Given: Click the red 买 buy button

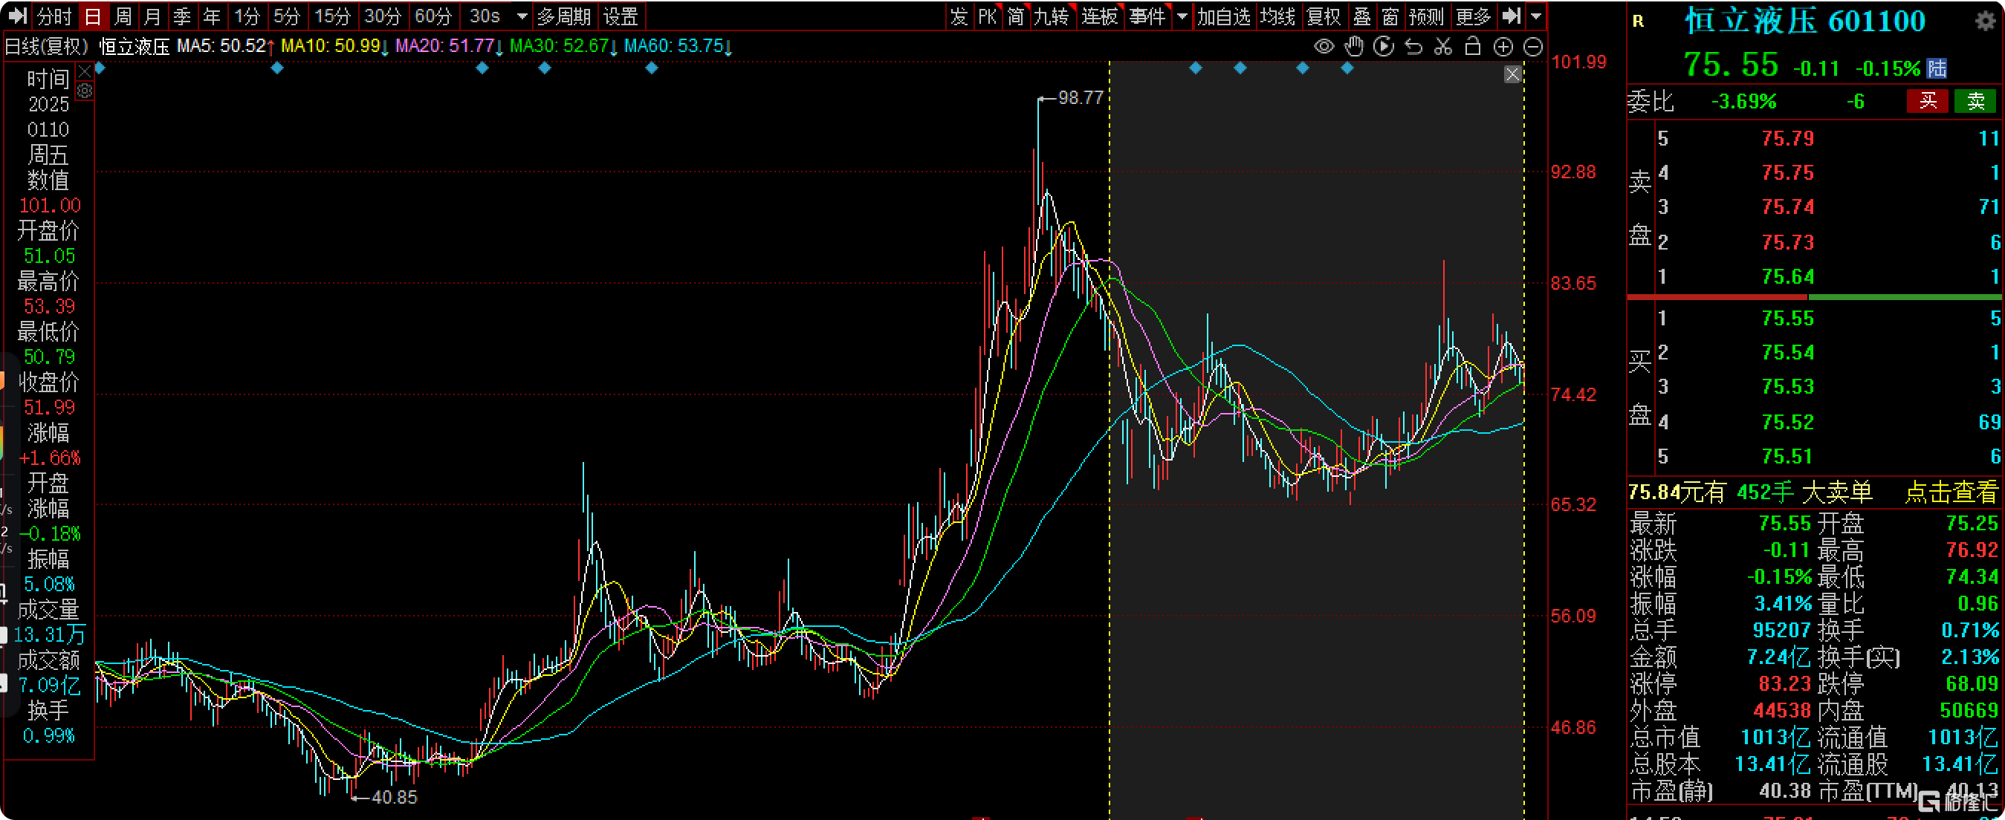Looking at the screenshot, I should pyautogui.click(x=1927, y=101).
